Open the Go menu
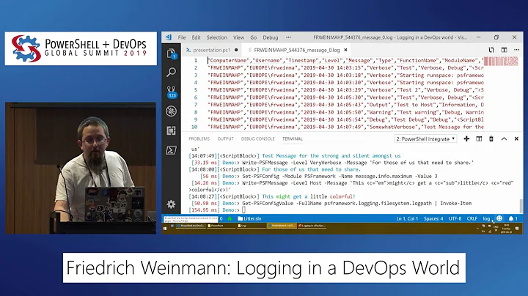 point(254,37)
